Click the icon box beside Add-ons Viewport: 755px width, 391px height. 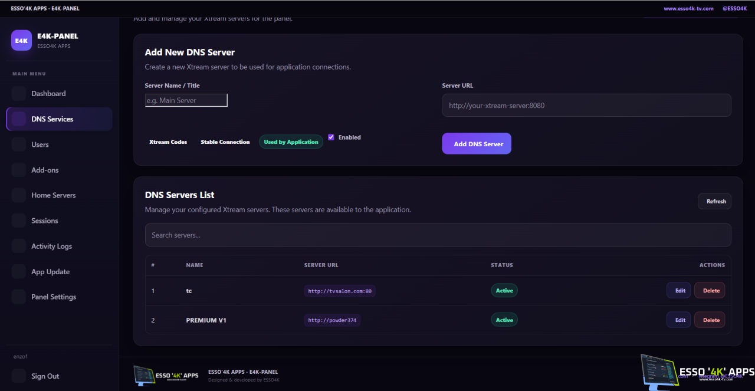click(19, 170)
